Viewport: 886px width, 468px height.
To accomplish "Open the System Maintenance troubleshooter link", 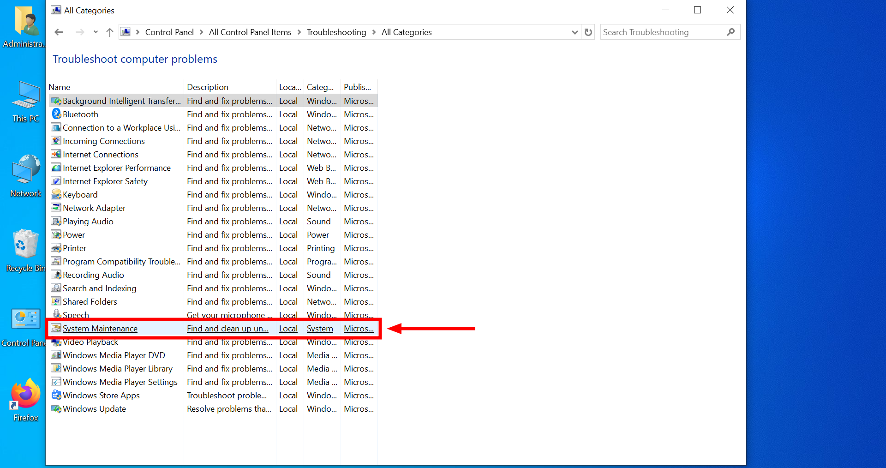I will pyautogui.click(x=100, y=328).
